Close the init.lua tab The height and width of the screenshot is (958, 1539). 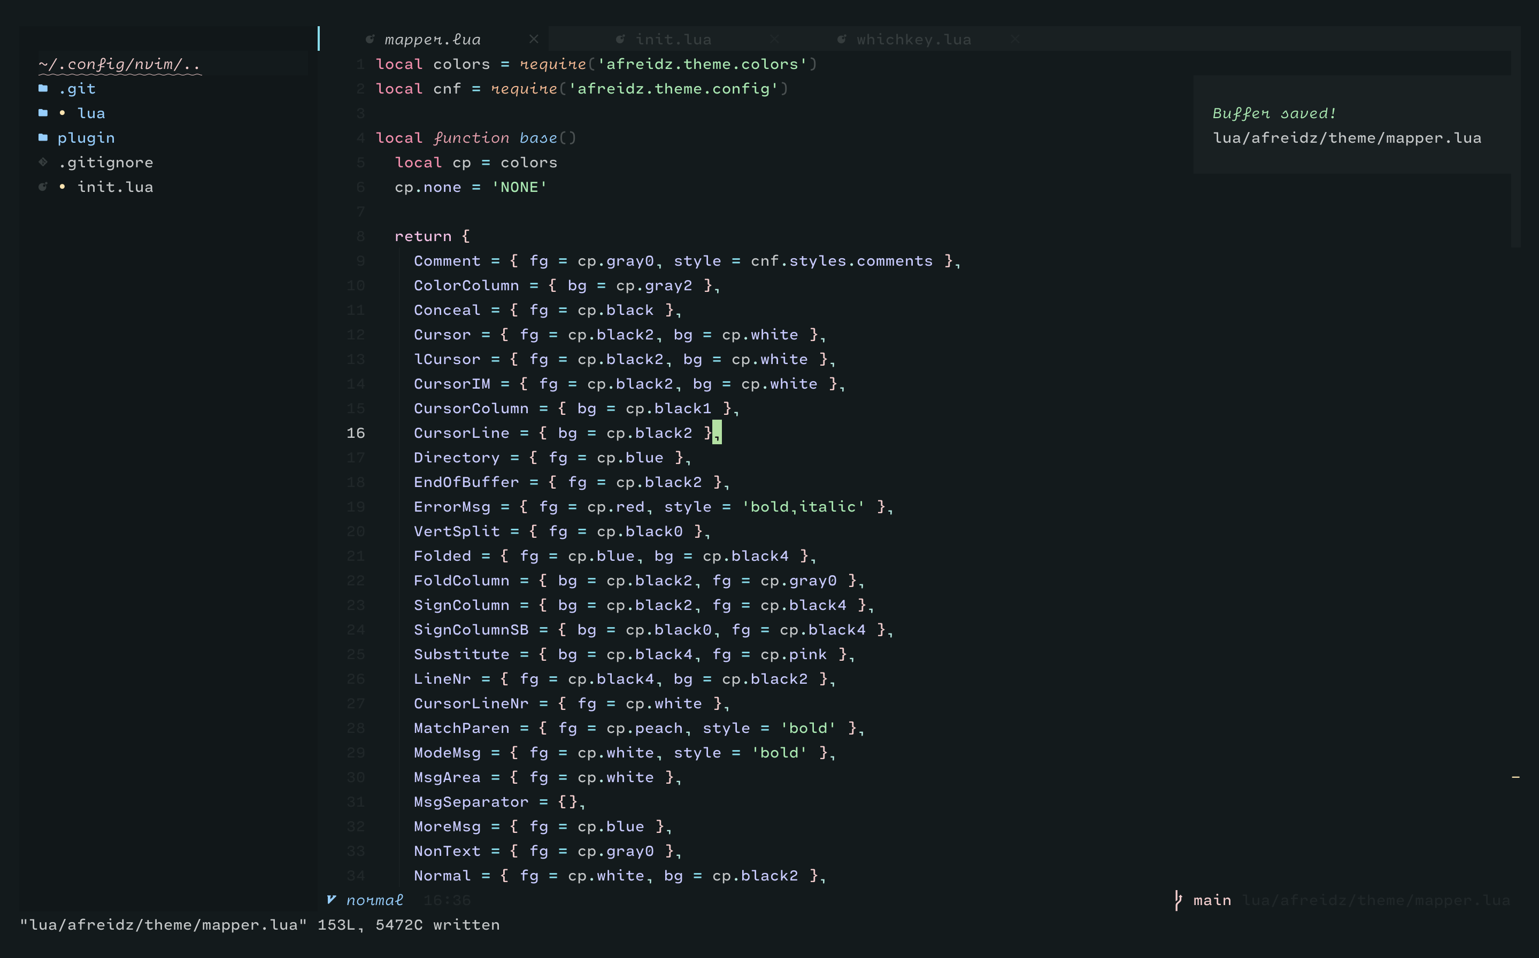774,39
